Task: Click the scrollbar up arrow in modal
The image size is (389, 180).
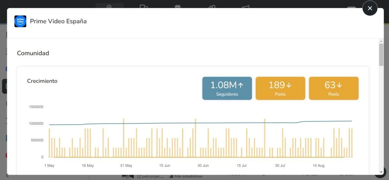Action: point(381,41)
